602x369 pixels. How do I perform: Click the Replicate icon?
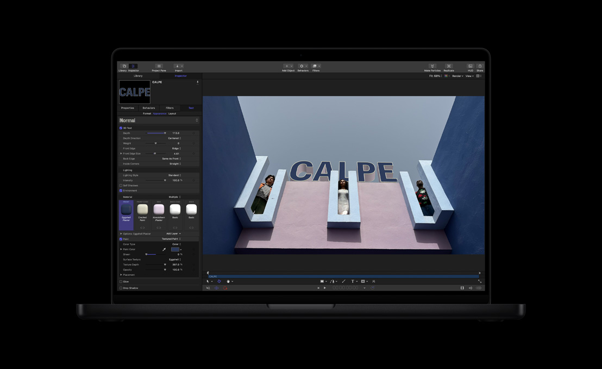click(448, 65)
